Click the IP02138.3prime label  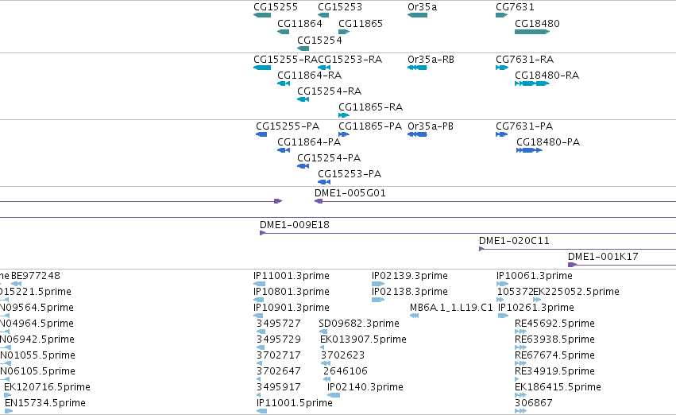[x=410, y=292]
